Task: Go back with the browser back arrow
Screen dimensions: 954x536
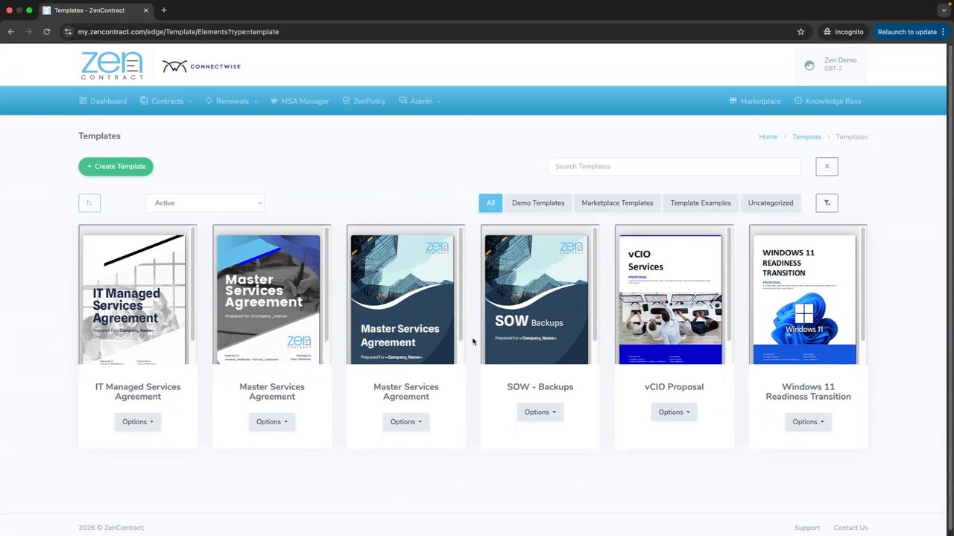Action: [x=11, y=32]
